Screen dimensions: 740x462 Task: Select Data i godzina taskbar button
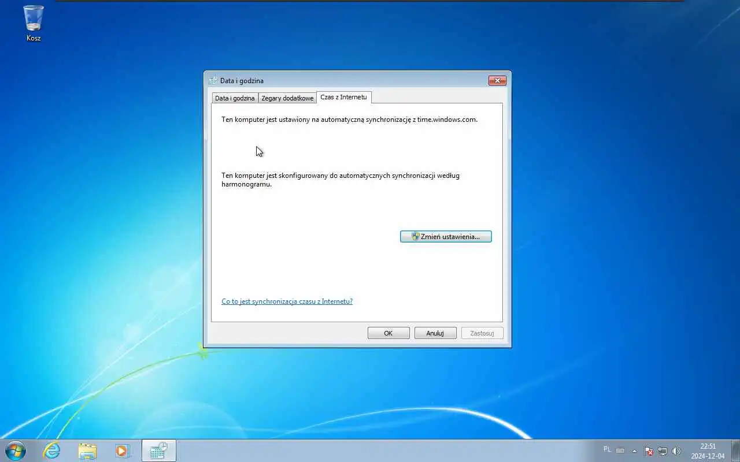click(158, 450)
